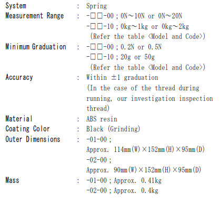Screen dimensions: 220x204
Task: Click the Approx. 0.41kg mass value
Action: (x=137, y=180)
